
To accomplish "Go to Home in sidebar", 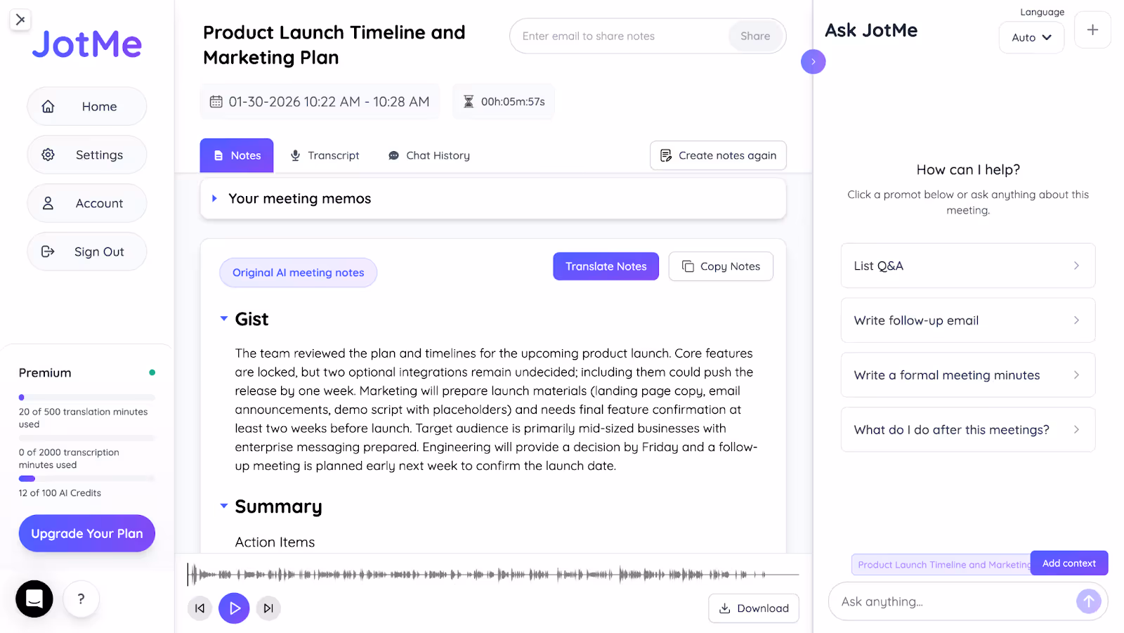I will (87, 106).
